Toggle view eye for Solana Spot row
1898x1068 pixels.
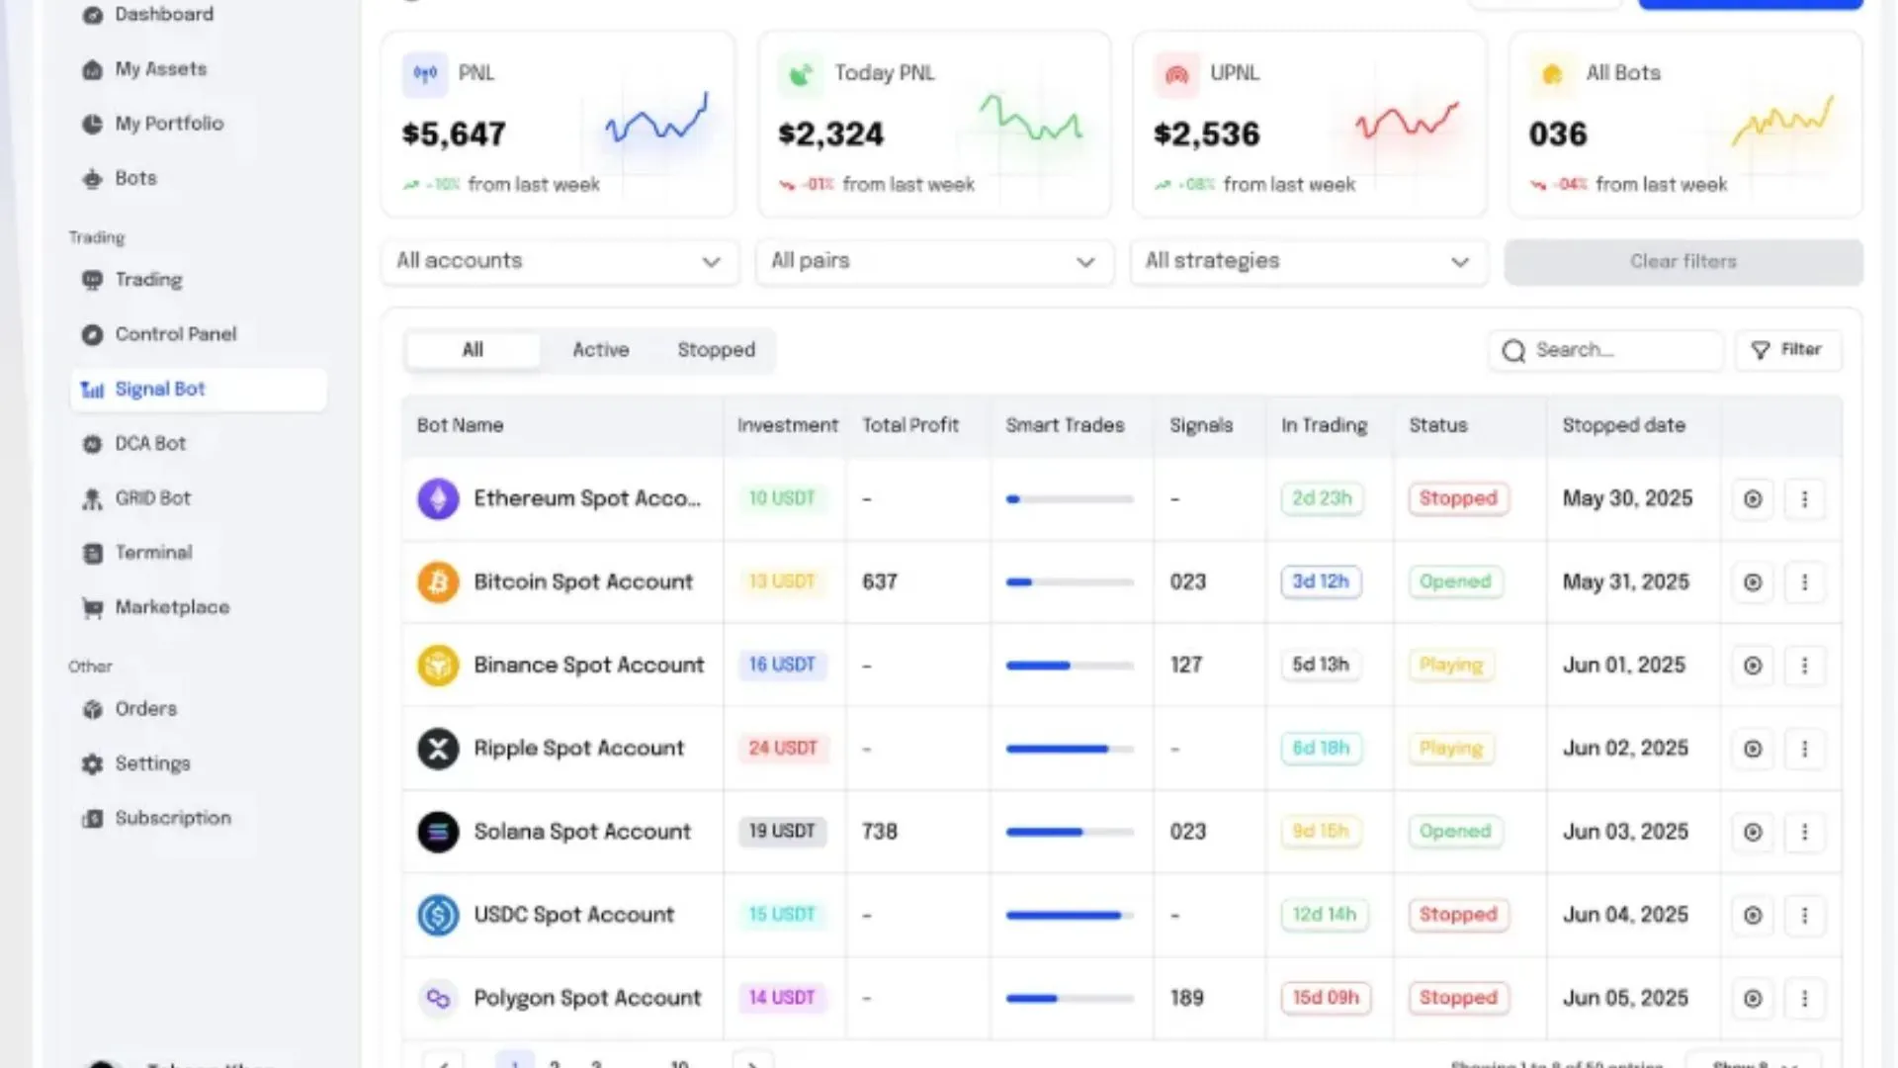click(1753, 832)
